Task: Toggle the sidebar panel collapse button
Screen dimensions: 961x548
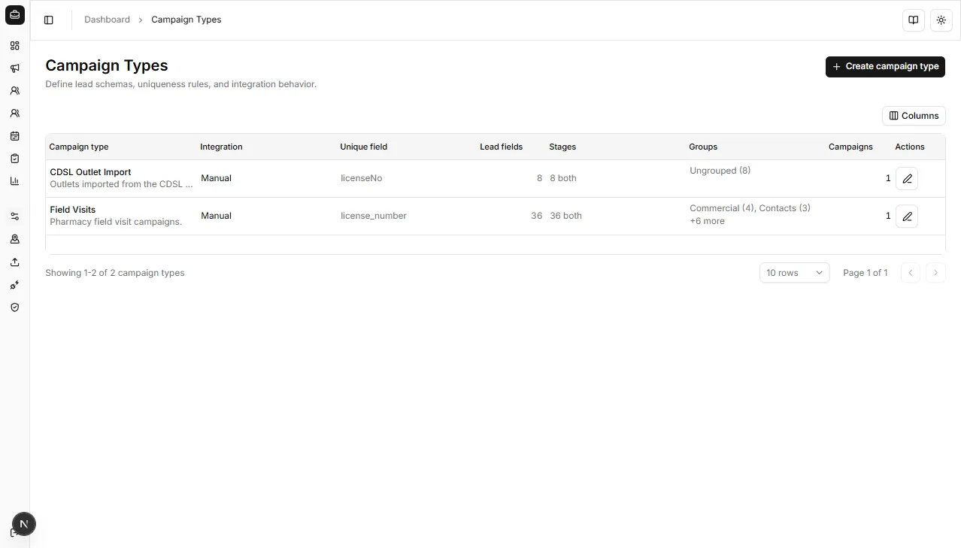Action: [x=49, y=20]
